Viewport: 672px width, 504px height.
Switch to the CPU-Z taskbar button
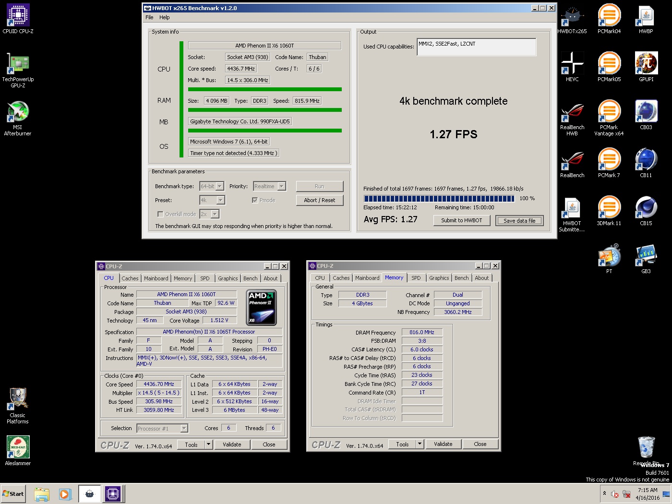113,494
